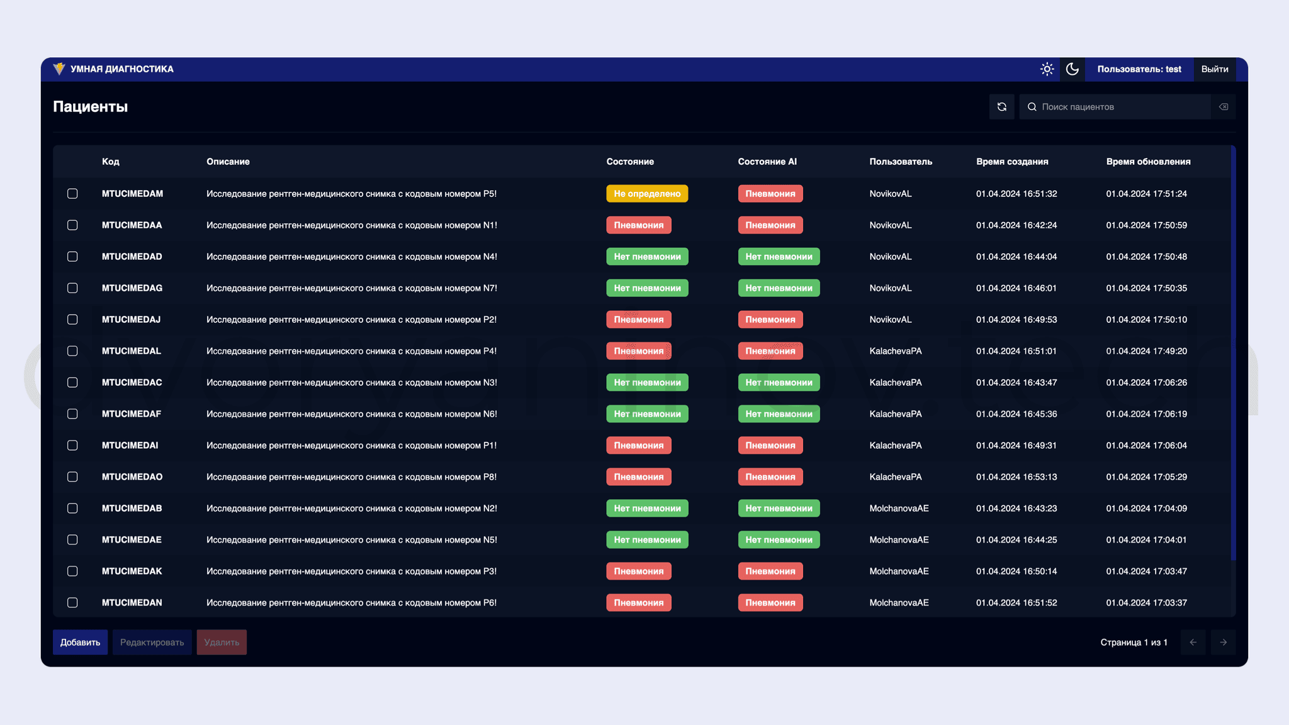Screen dimensions: 1289x725
Task: Click the Пользователь column header
Action: point(901,162)
